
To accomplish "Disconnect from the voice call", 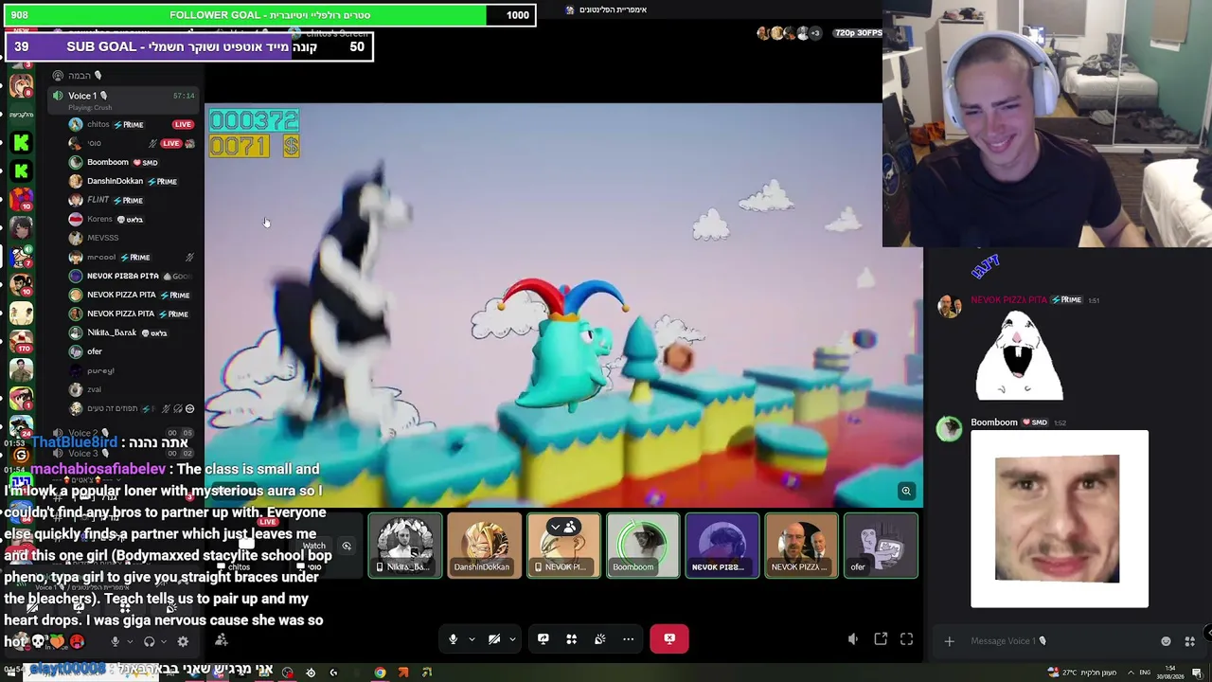I will click(669, 638).
